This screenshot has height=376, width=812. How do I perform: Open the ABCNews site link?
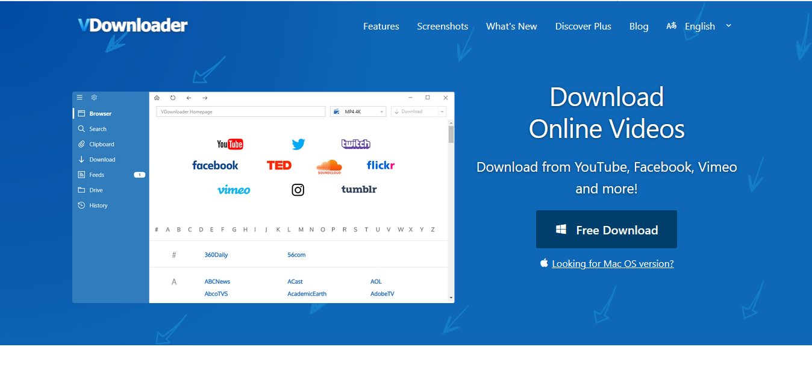[217, 281]
